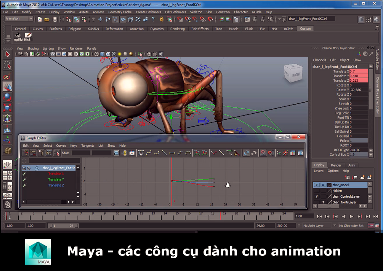Open the Channels menu in Channel Box
Screen dimensions: 383x271
point(319,60)
